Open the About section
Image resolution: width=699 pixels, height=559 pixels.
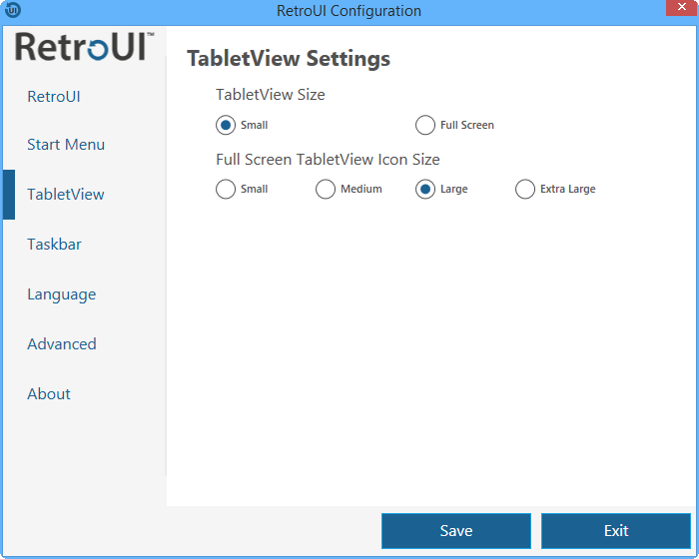(49, 394)
